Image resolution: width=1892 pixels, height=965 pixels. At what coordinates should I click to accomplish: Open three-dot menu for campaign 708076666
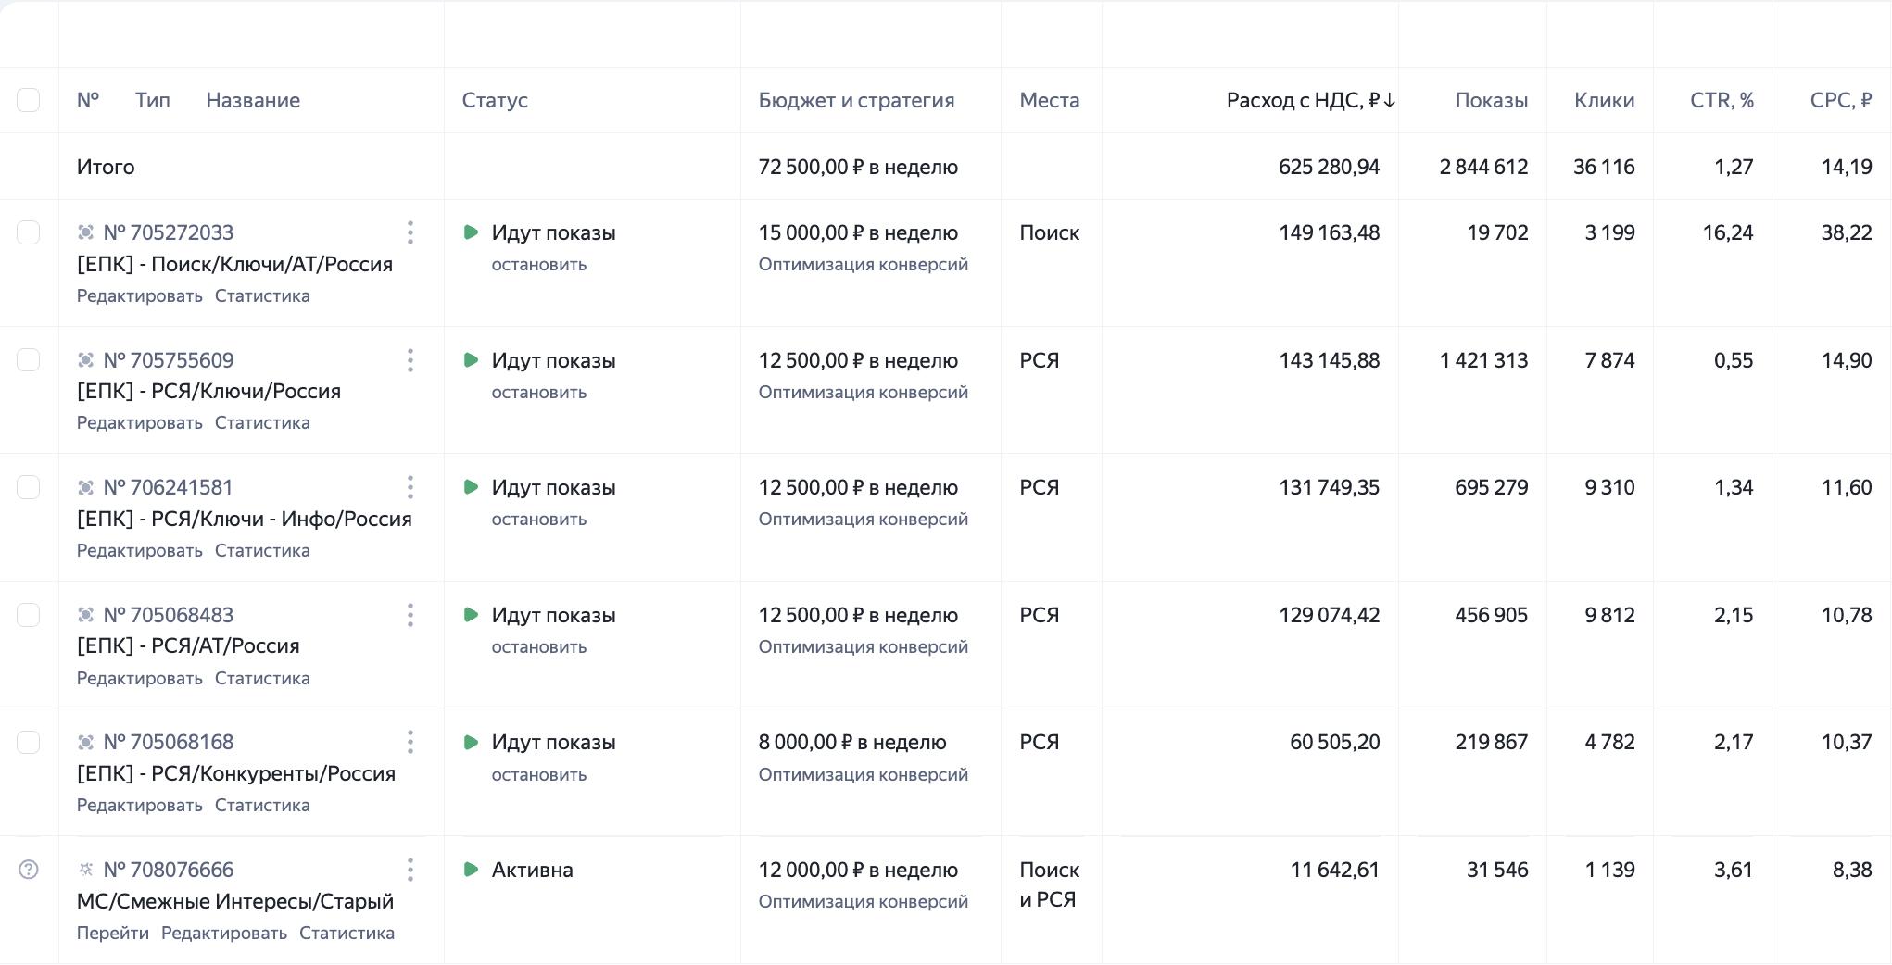tap(410, 870)
